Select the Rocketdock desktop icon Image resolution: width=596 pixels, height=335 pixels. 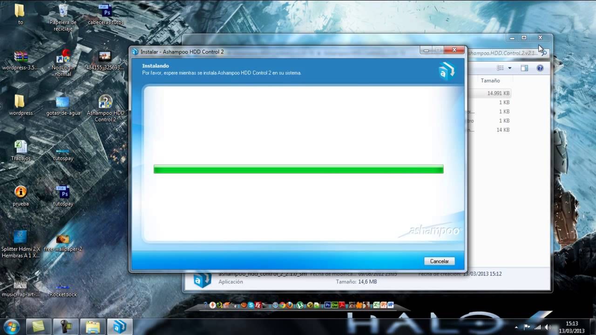pyautogui.click(x=63, y=287)
